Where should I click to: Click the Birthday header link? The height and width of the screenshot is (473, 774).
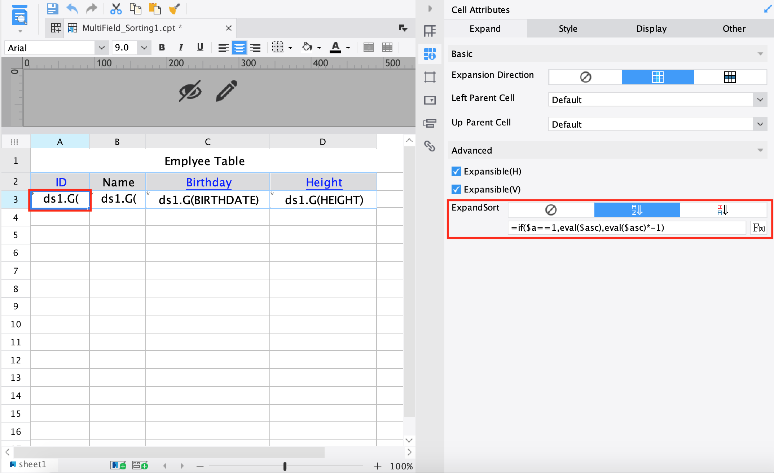[208, 182]
